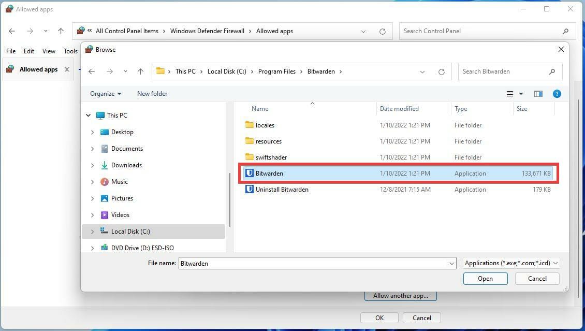Click the Open button
The height and width of the screenshot is (331, 585).
pyautogui.click(x=486, y=278)
